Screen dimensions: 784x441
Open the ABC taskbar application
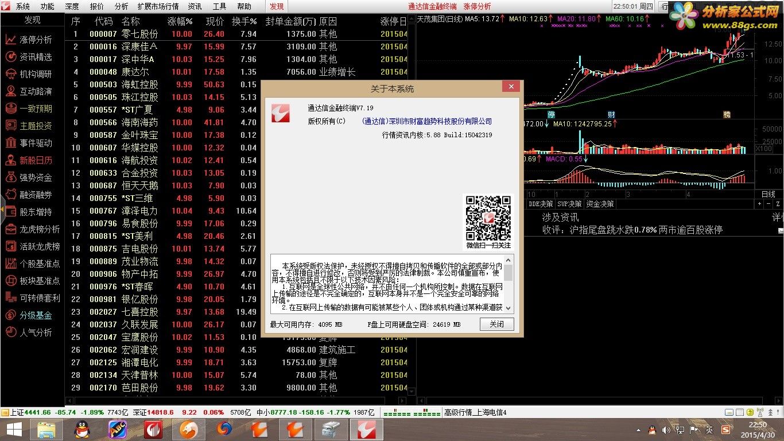click(118, 430)
